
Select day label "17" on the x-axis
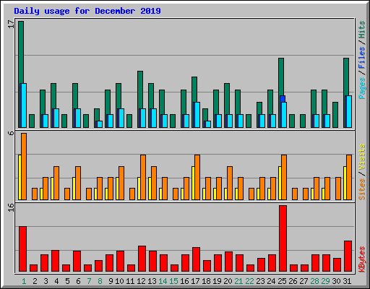click(195, 281)
